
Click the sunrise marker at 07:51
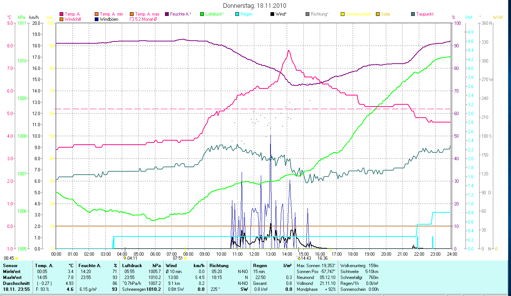click(185, 258)
